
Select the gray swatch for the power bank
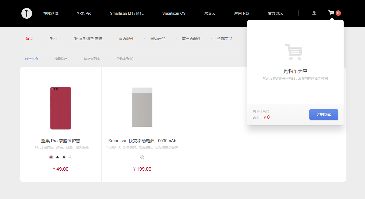142,157
